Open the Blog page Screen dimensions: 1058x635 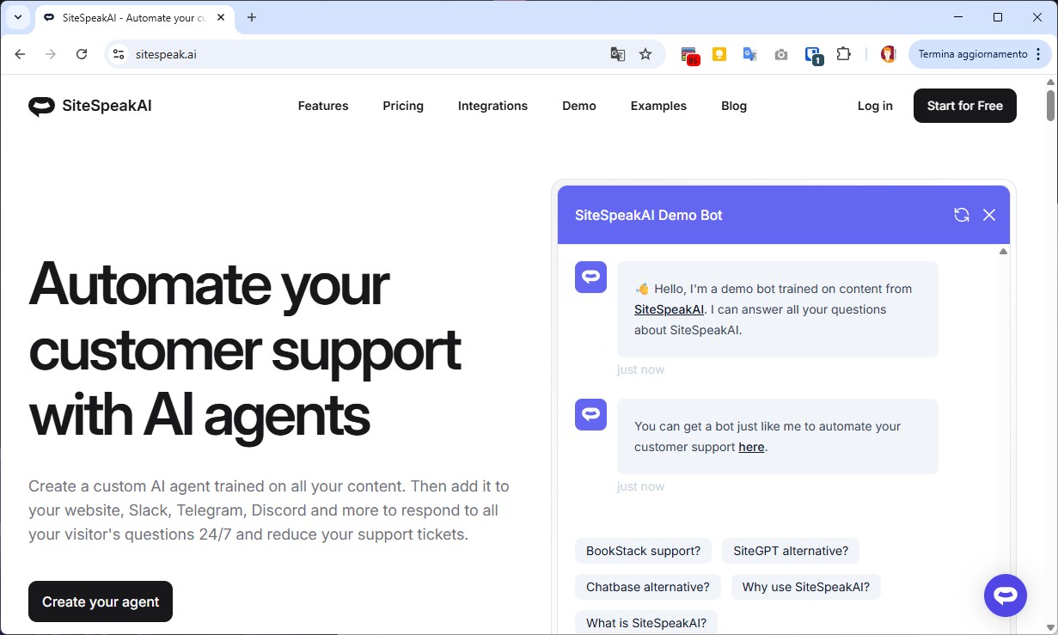coord(734,106)
